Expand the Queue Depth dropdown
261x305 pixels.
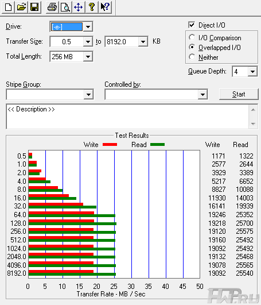click(x=252, y=72)
